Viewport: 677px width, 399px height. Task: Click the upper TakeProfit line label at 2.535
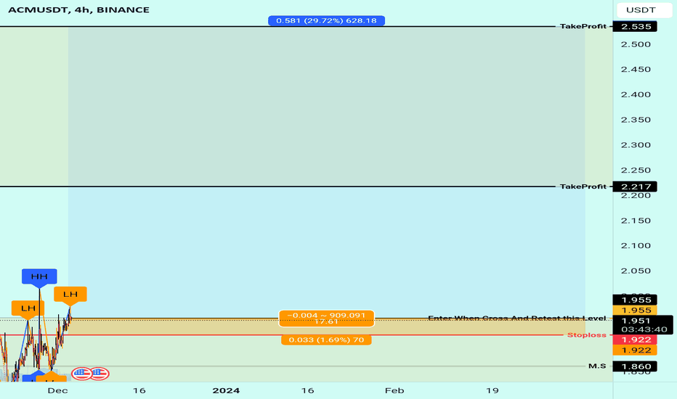[x=583, y=26]
